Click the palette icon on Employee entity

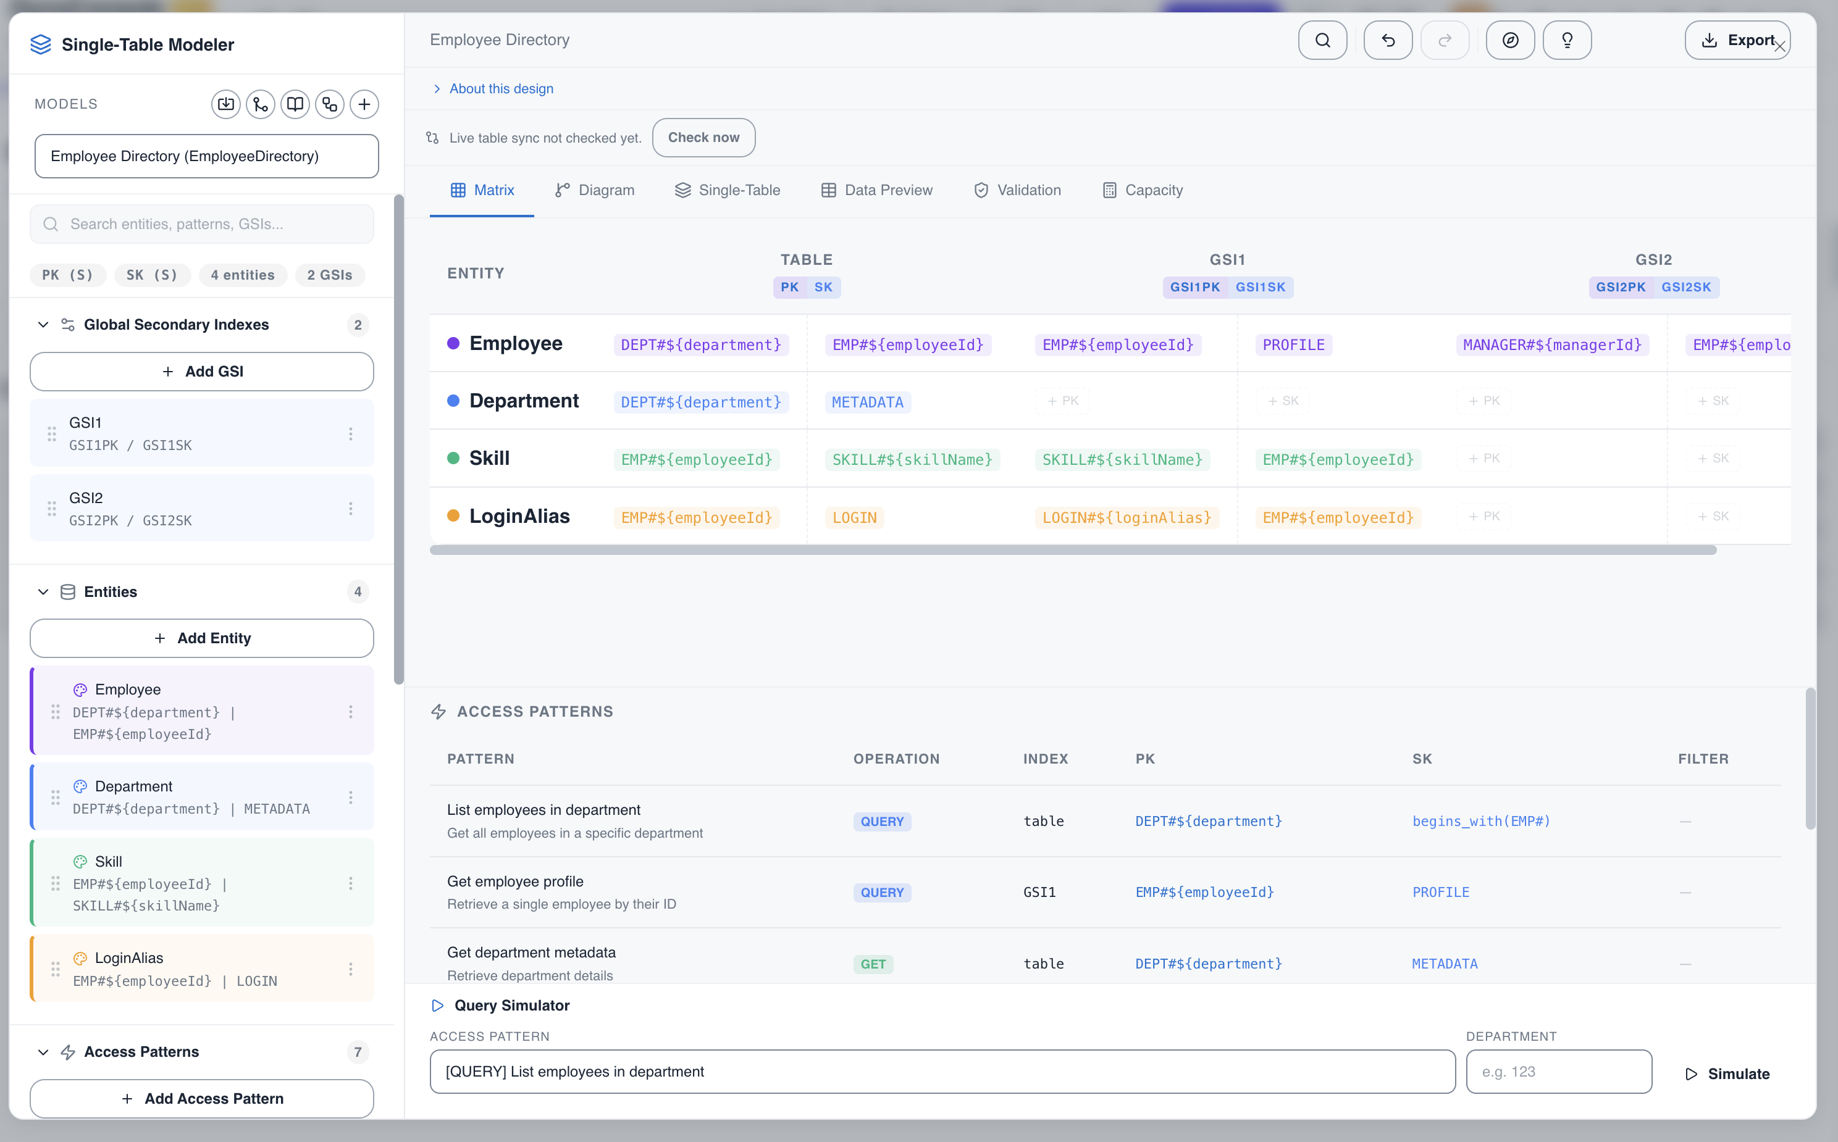80,690
